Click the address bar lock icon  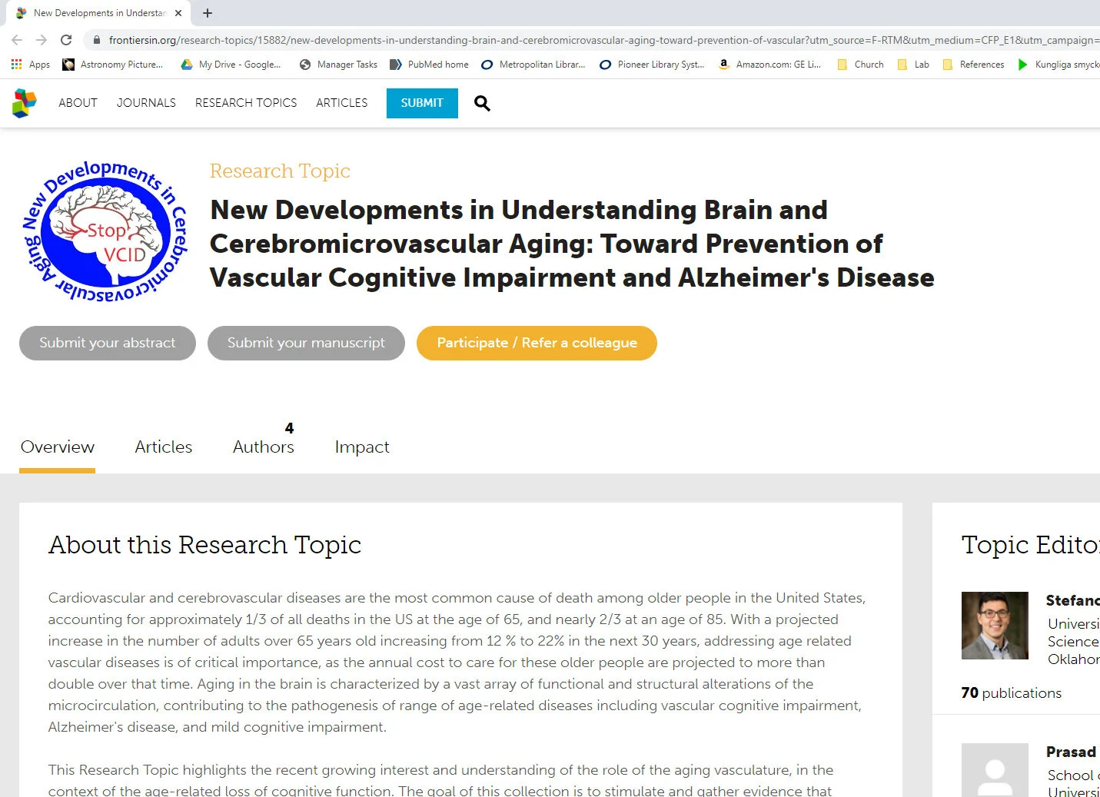click(x=96, y=40)
